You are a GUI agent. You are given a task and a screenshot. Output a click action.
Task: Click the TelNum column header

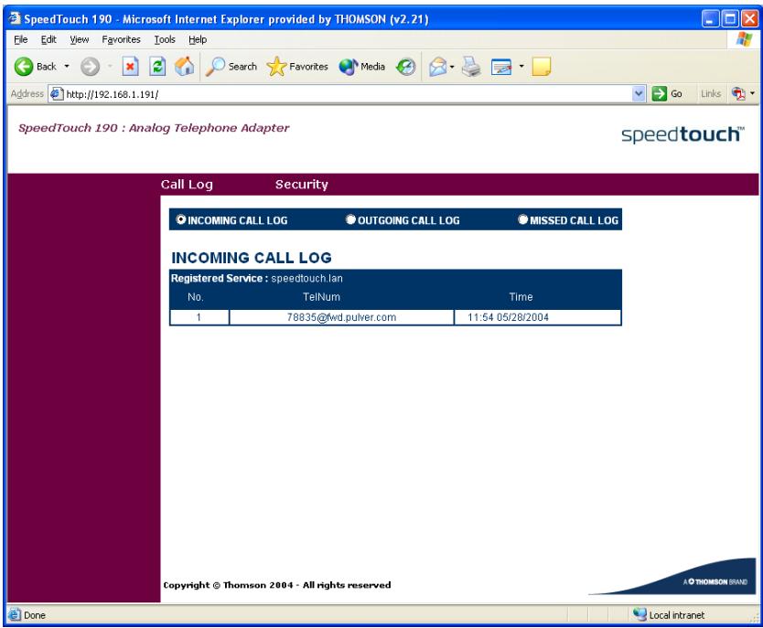[x=321, y=297]
